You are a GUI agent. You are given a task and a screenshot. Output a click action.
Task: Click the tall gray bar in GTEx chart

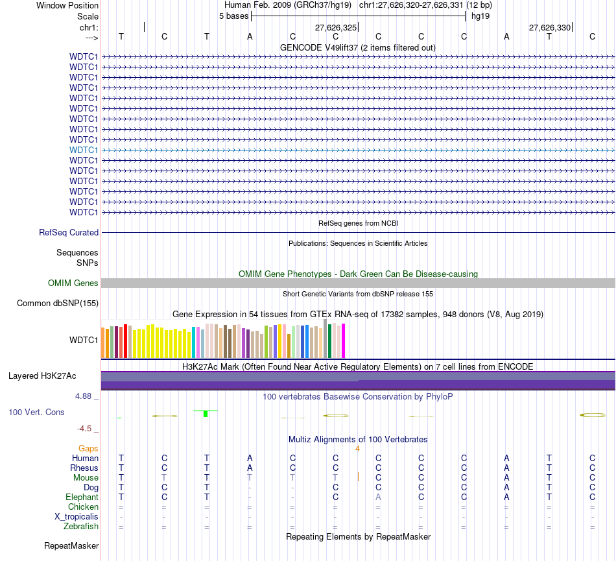326,339
